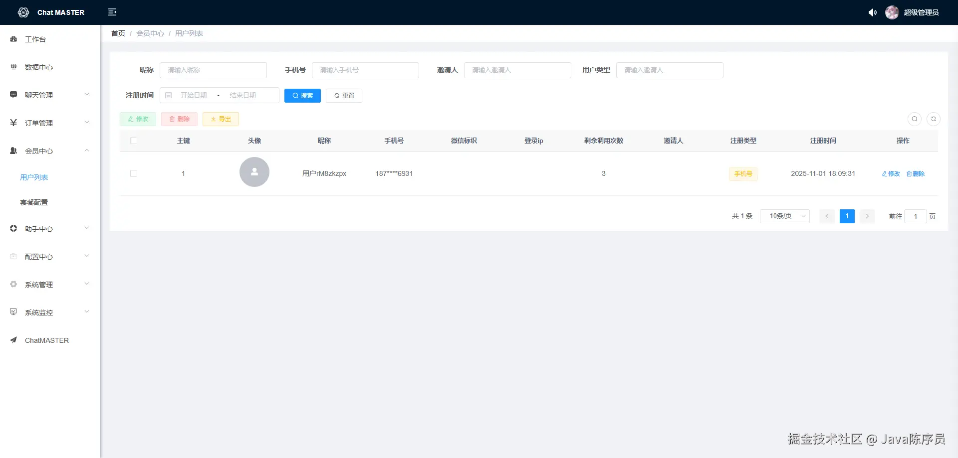Click the calendar icon in date range
The image size is (958, 458).
click(x=169, y=95)
